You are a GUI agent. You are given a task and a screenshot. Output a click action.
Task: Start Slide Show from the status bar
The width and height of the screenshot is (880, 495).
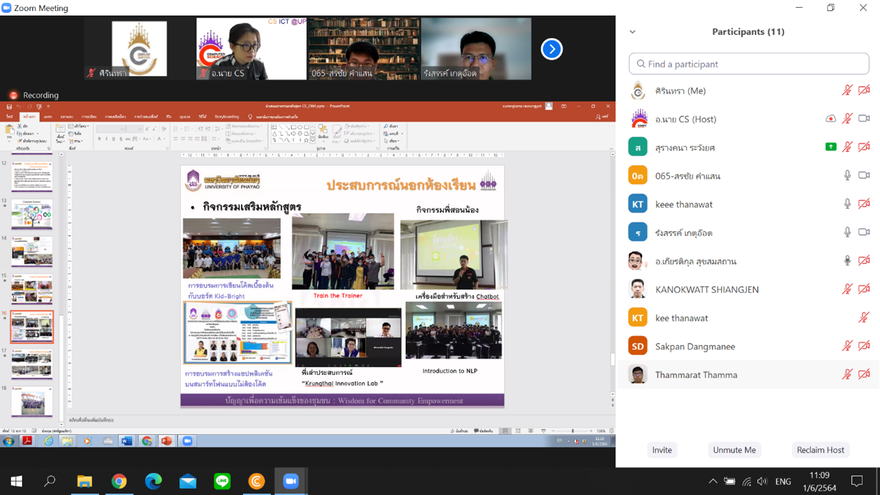tap(544, 430)
